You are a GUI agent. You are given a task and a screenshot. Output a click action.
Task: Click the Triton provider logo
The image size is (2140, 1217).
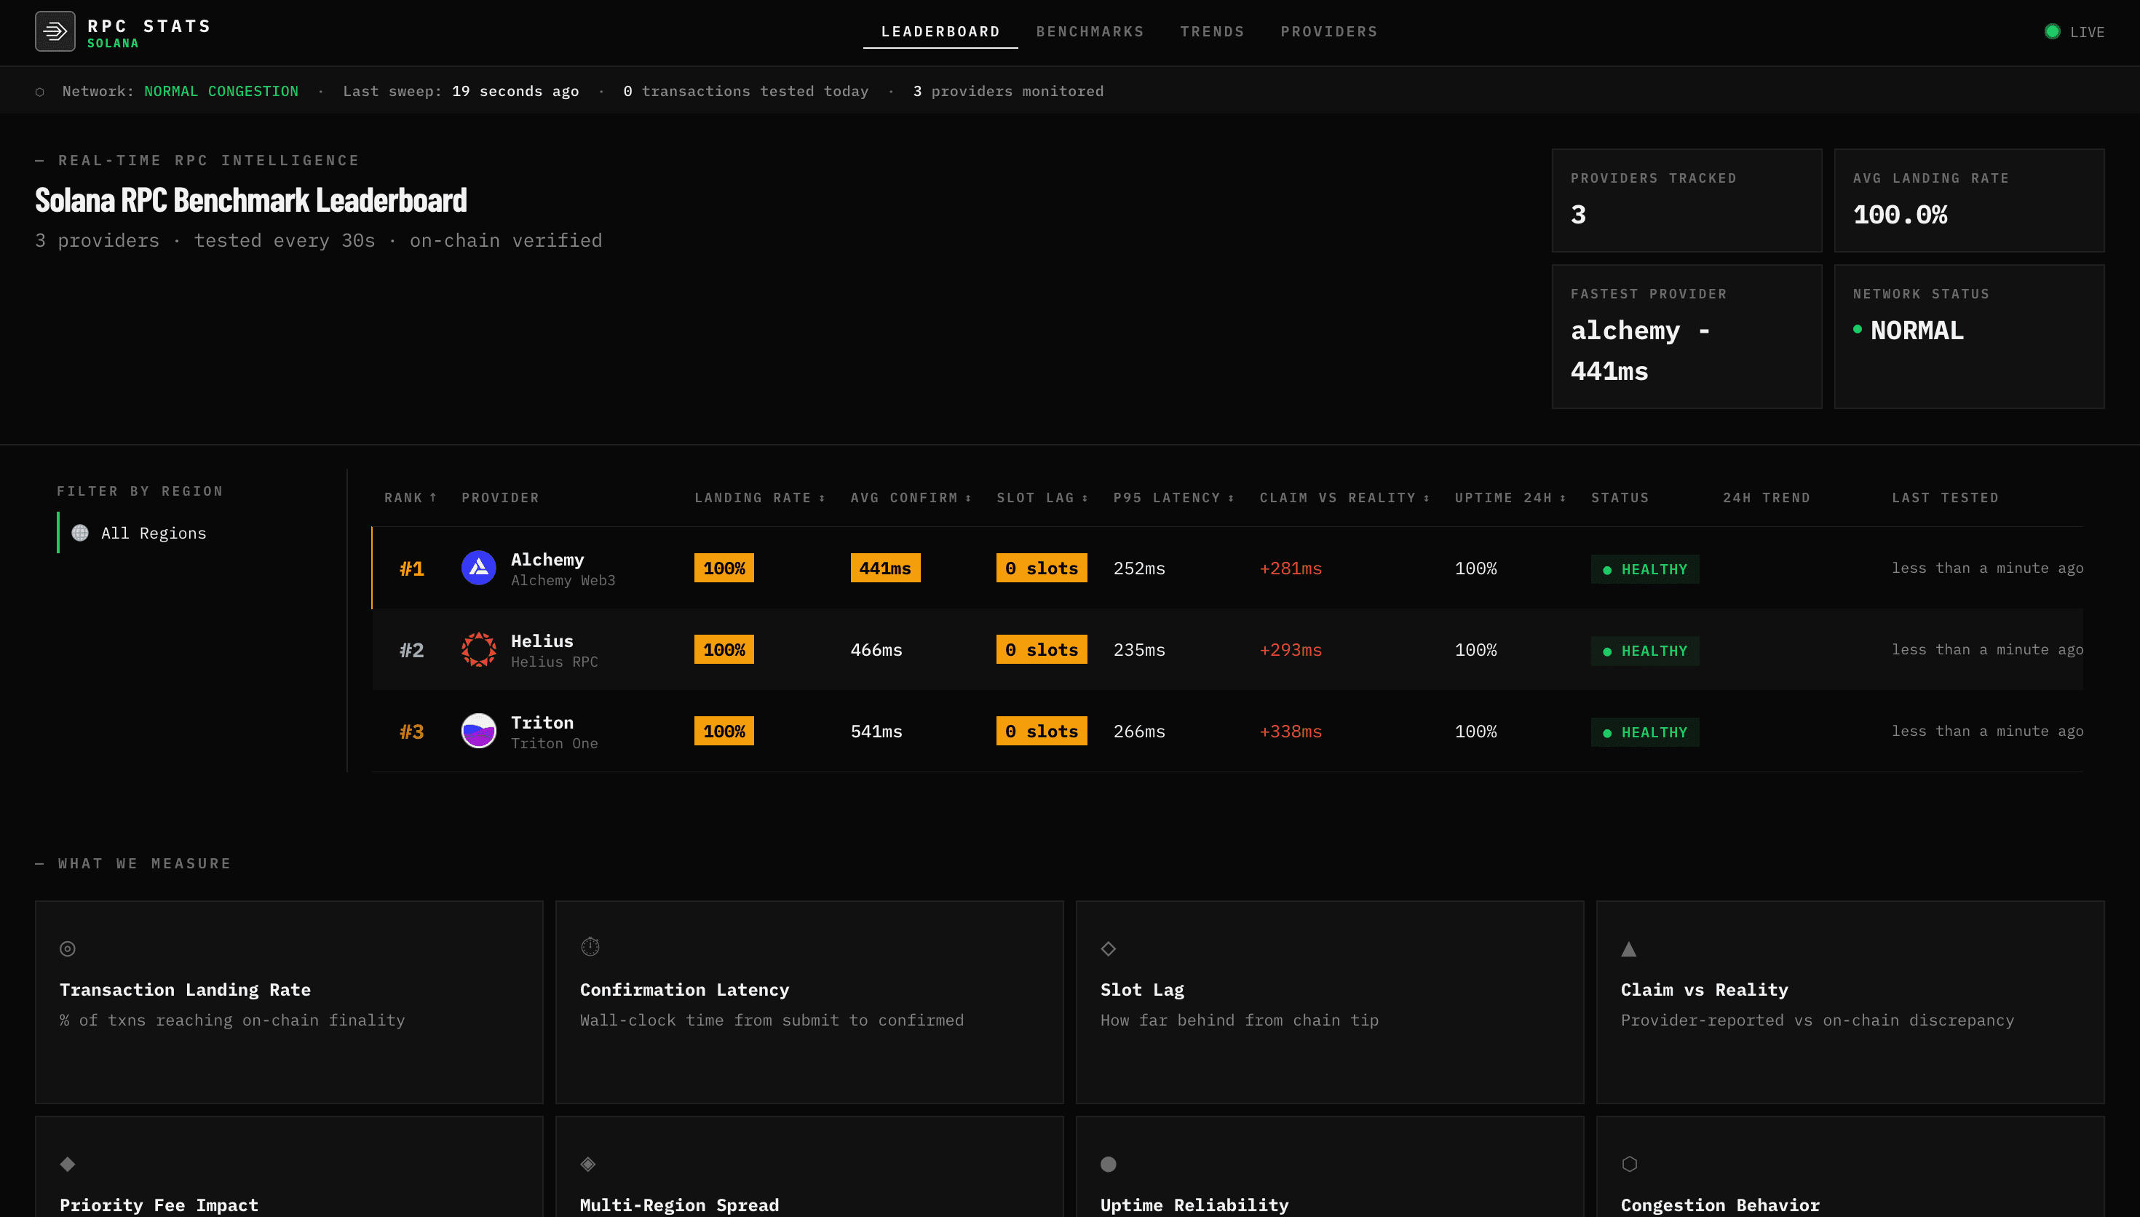[x=479, y=732]
